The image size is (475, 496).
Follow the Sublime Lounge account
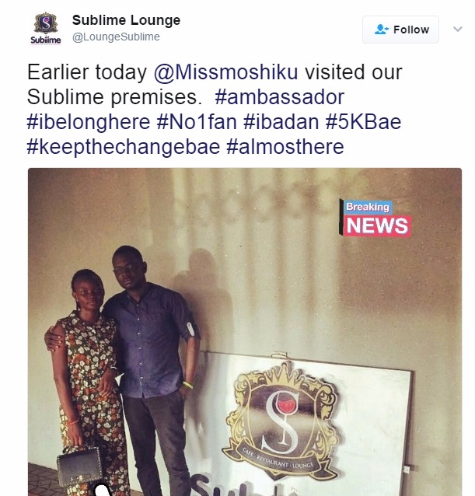pos(400,30)
